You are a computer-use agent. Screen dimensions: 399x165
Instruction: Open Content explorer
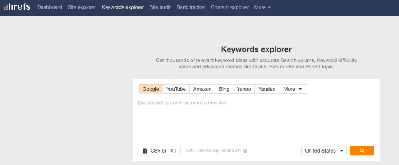coord(230,7)
